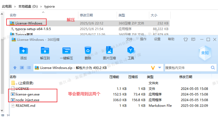Click the License-Windows zip icon in Explorer
Viewport: 218px width, 118px height.
[12, 23]
